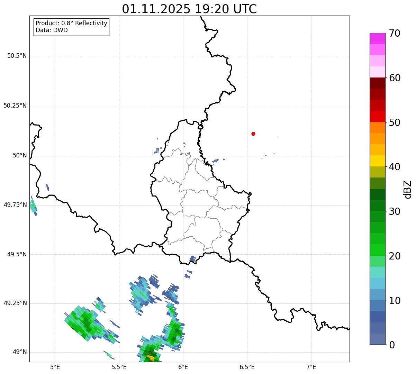Click the magenta top colorbar swatch
The image size is (416, 374).
click(x=377, y=38)
